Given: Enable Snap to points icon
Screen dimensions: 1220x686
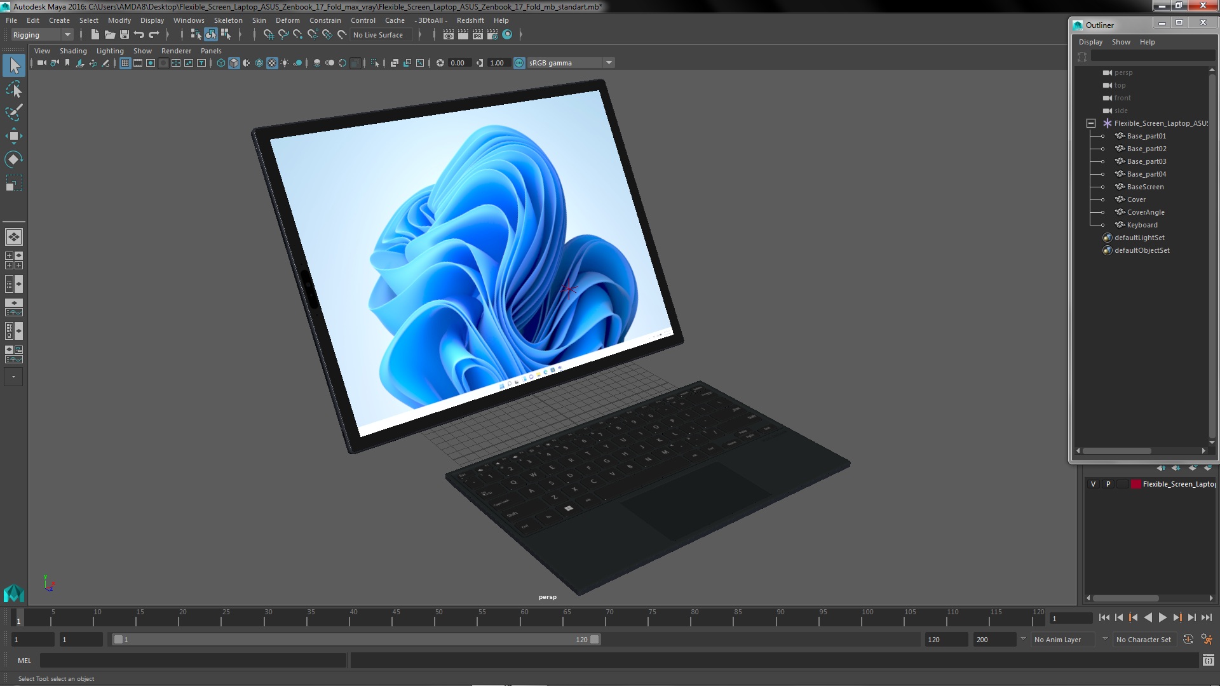Looking at the screenshot, I should (x=298, y=35).
